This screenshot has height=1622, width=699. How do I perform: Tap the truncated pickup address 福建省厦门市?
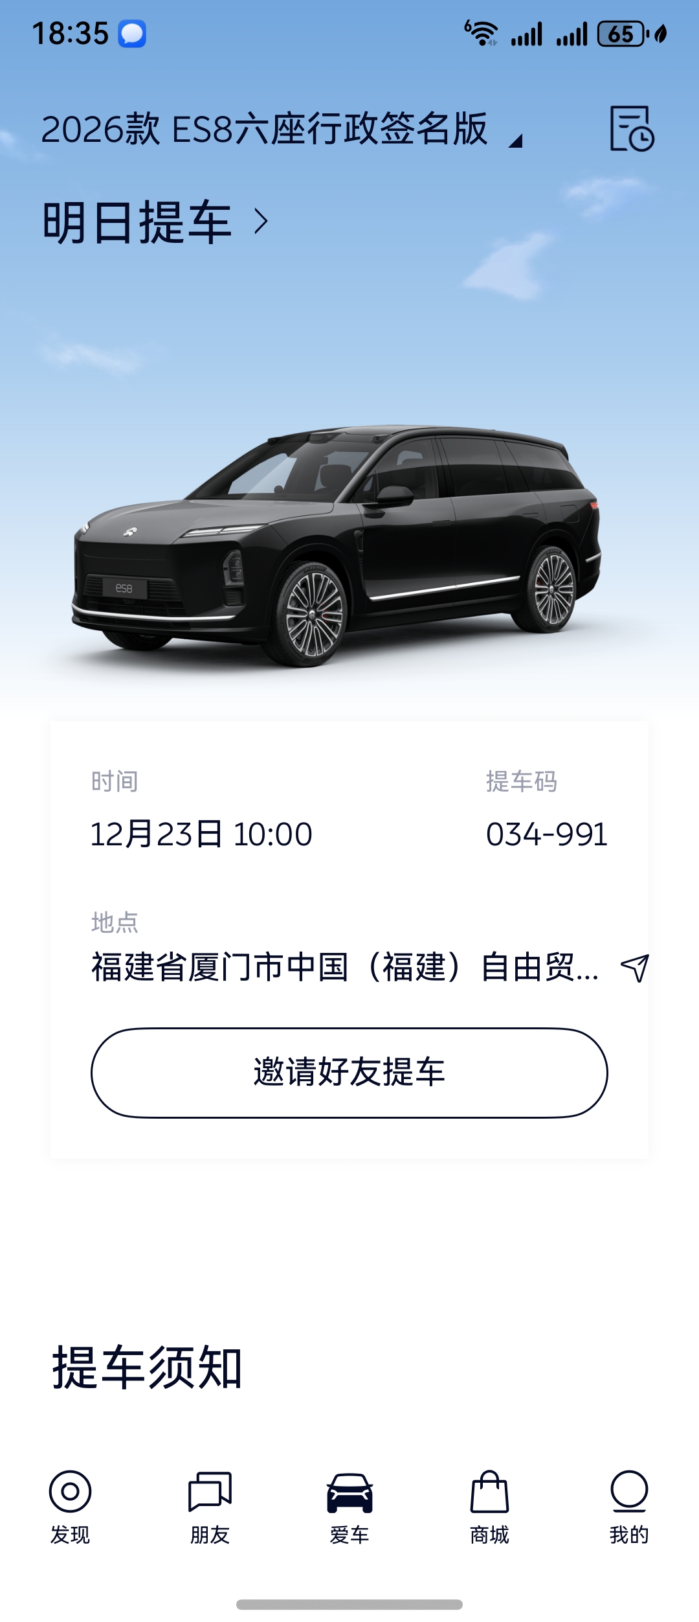345,967
